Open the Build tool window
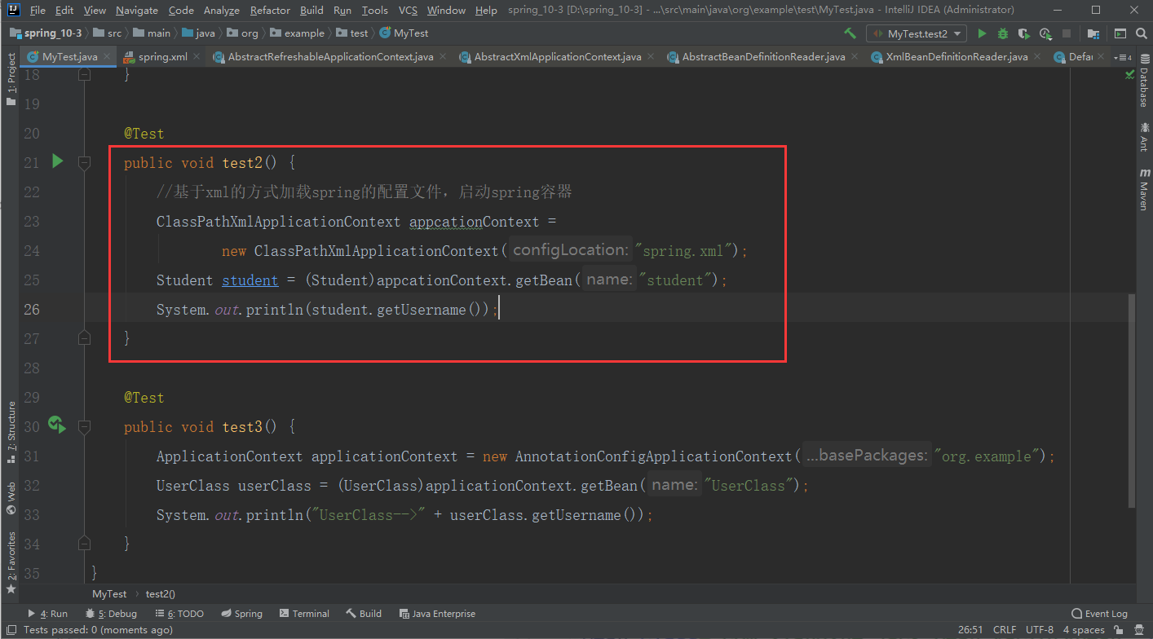The width and height of the screenshot is (1153, 639). 364,614
